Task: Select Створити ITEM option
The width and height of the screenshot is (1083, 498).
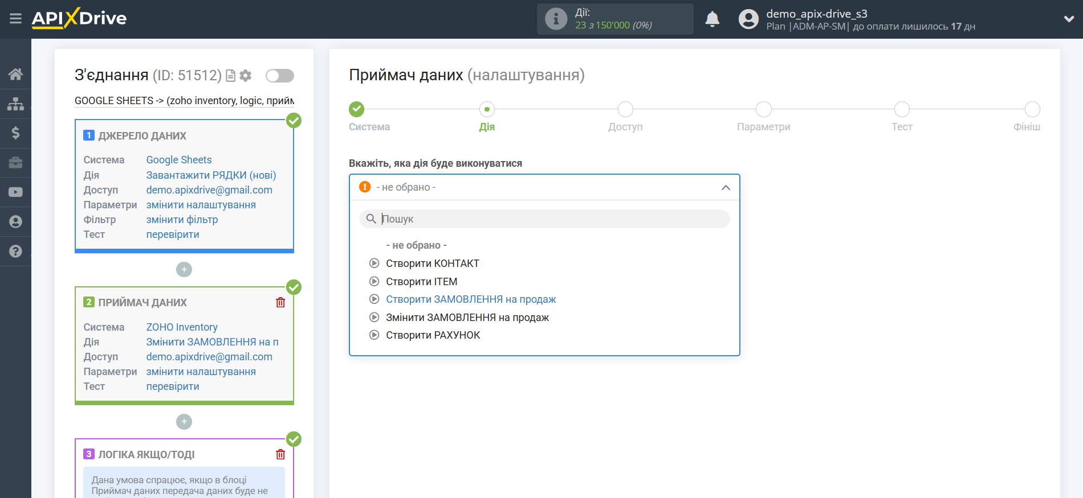Action: [x=422, y=282]
